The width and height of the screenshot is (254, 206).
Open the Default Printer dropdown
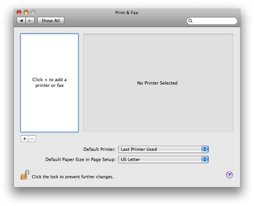[x=163, y=149]
